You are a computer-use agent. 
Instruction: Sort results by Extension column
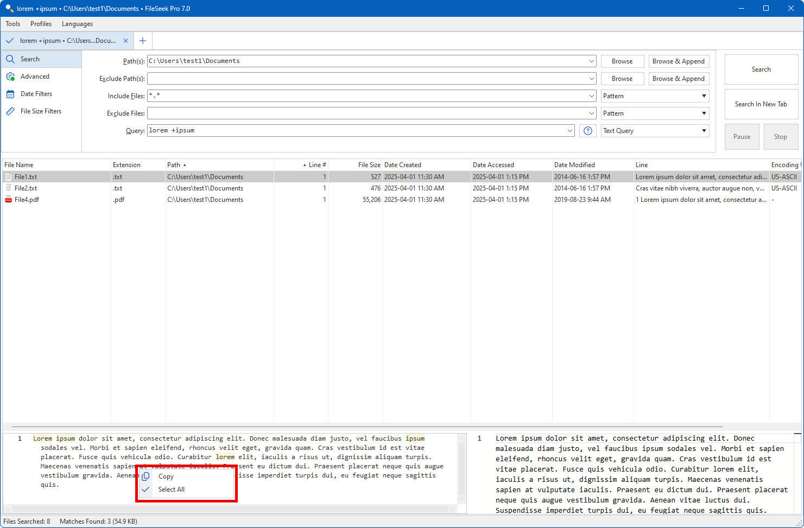pyautogui.click(x=138, y=165)
